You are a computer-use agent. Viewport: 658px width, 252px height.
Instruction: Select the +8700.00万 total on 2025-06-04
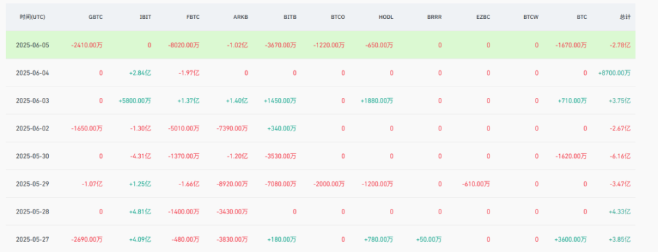[x=615, y=73]
